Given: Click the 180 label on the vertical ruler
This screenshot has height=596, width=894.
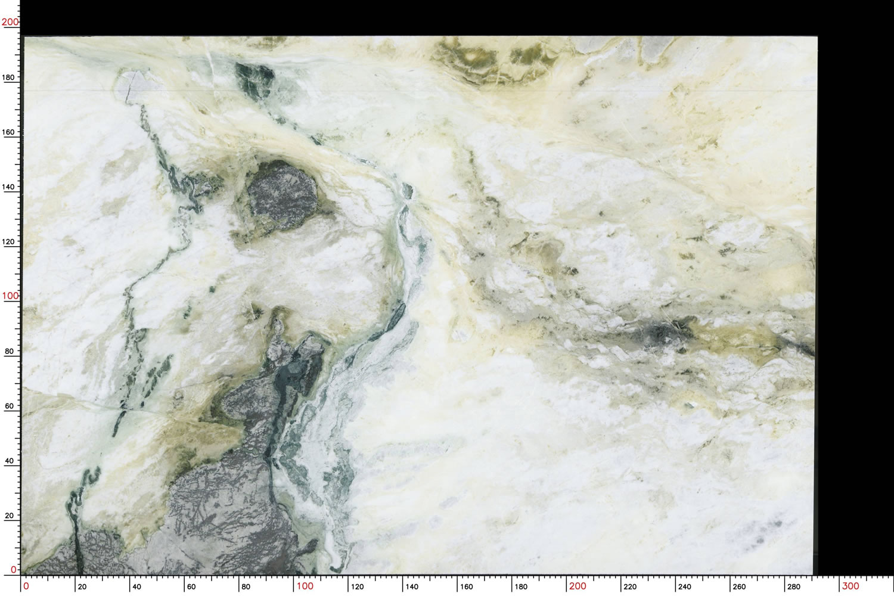Looking at the screenshot, I should point(8,77).
